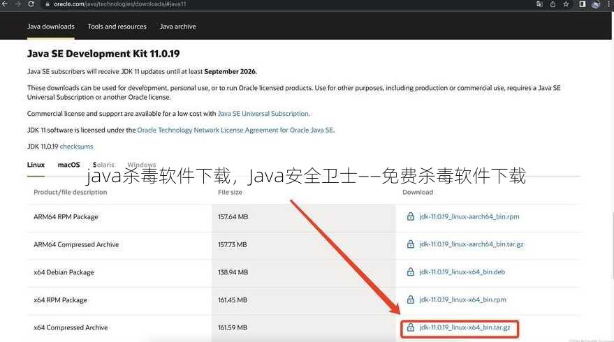Viewport: 614px width, 342px height.
Task: Open the translate page icon
Action: point(539,4)
